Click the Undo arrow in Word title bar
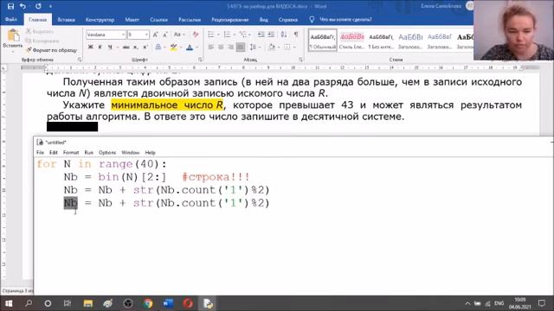 point(23,6)
